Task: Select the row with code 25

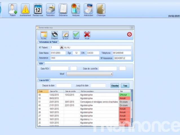Action: coord(84,123)
